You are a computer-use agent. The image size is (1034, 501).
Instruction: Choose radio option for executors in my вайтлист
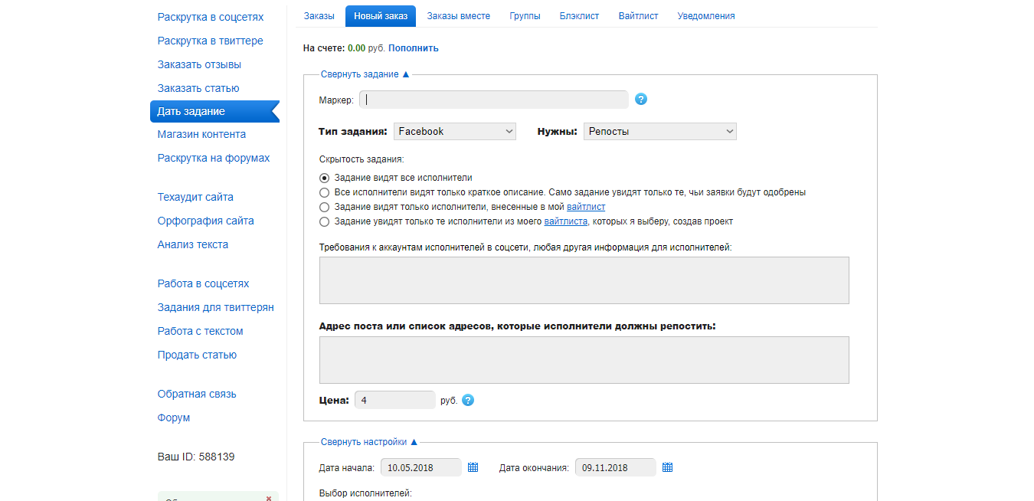[x=325, y=207]
